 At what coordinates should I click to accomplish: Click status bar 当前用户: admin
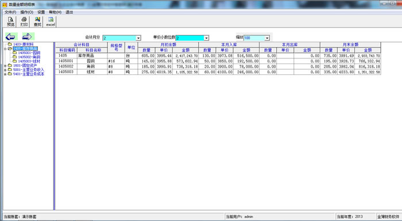click(280, 216)
